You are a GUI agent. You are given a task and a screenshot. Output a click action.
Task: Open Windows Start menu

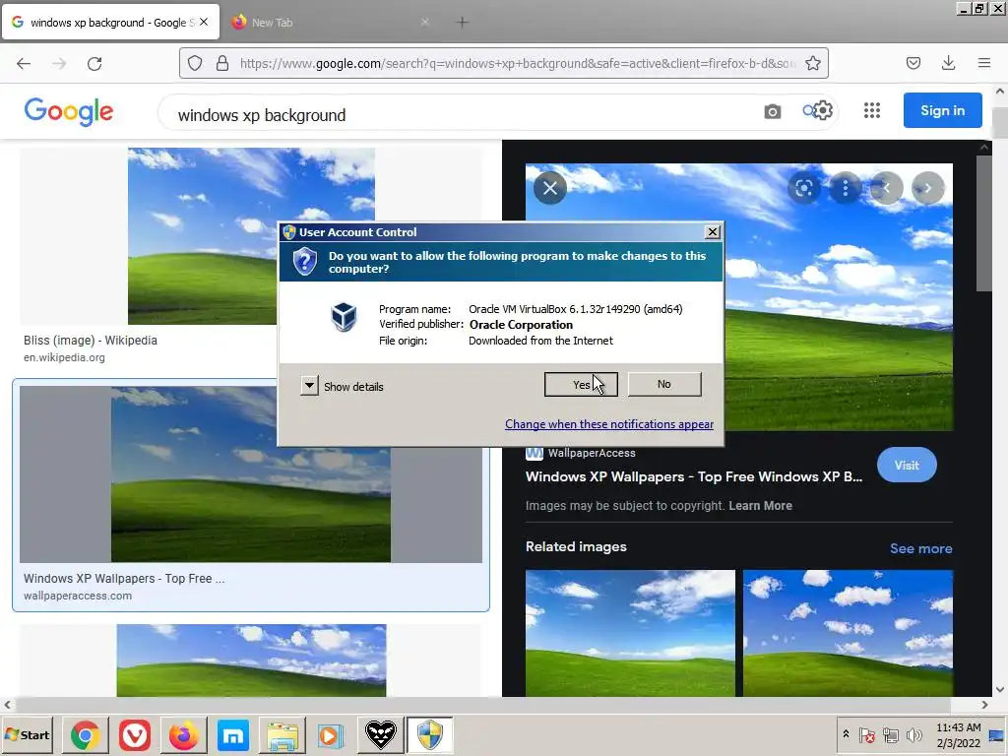point(27,734)
